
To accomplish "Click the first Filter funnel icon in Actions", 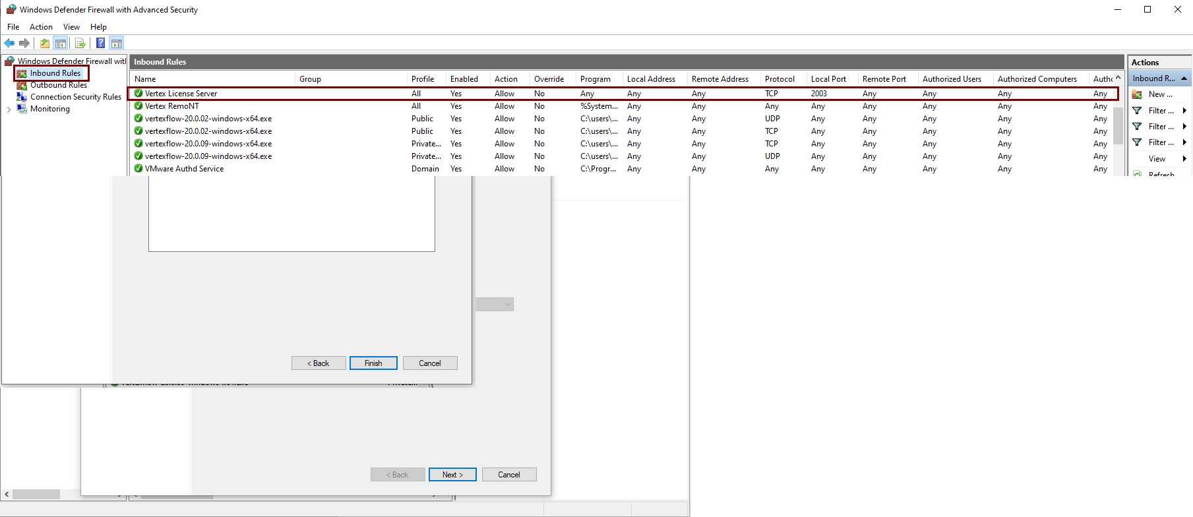I will [x=1137, y=111].
